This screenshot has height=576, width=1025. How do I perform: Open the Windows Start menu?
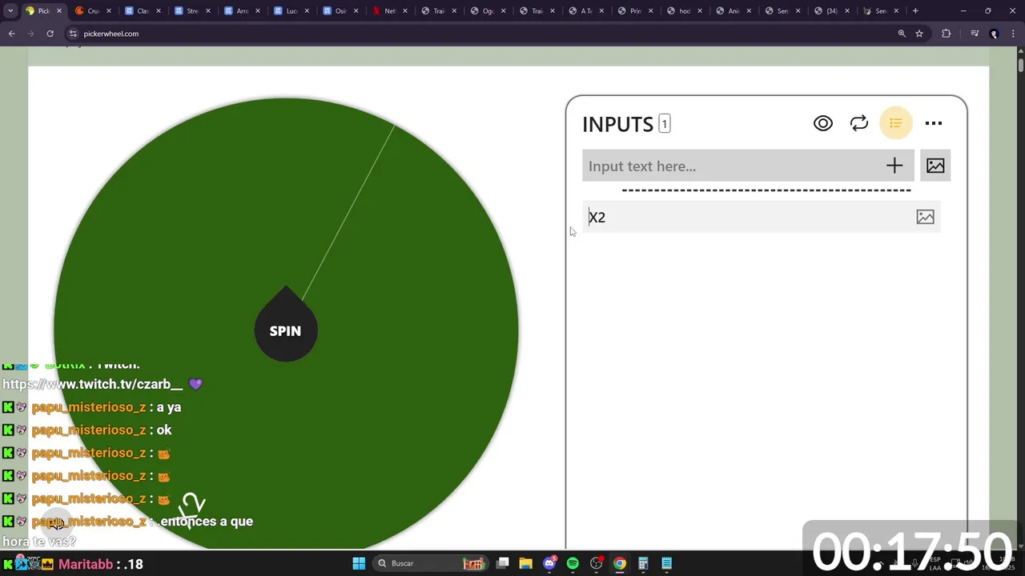click(359, 563)
